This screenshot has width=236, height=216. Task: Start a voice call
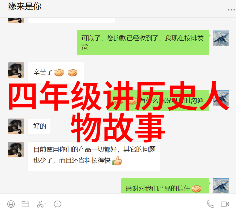point(210,204)
